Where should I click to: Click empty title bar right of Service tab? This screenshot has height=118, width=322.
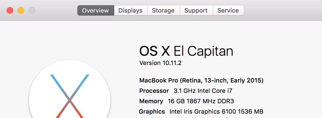pos(281,11)
